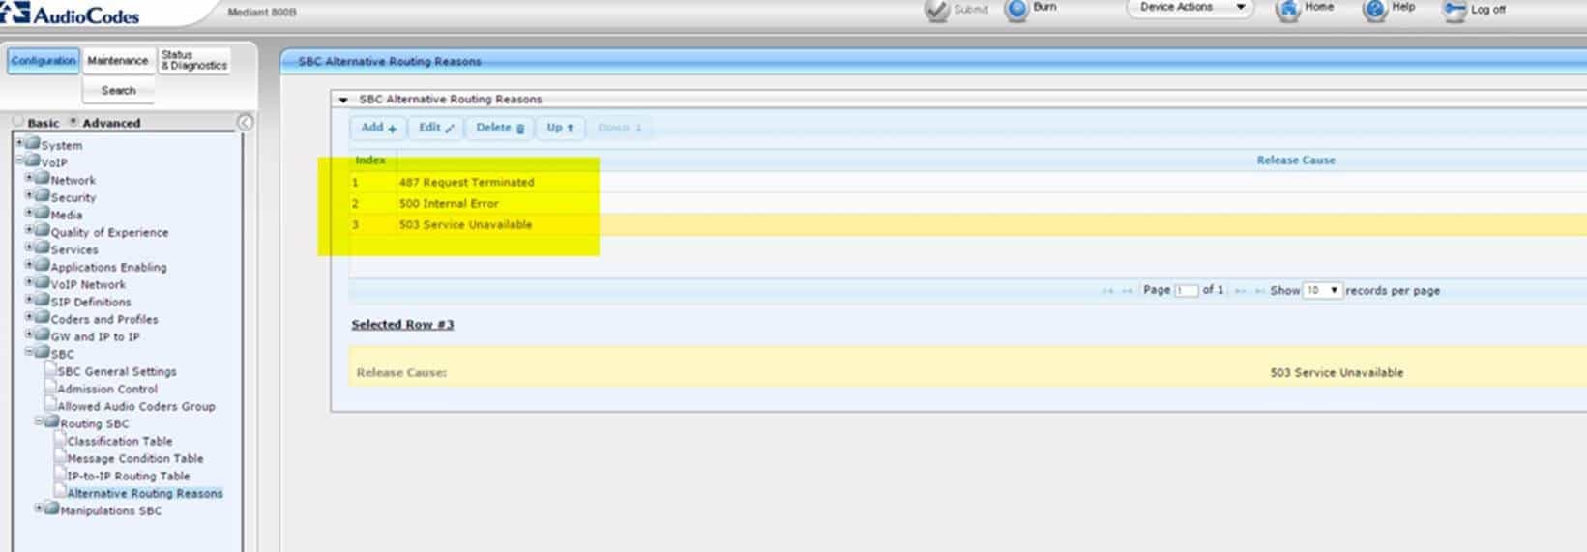Sort by the Release Cause column header
This screenshot has width=1587, height=552.
point(1295,160)
